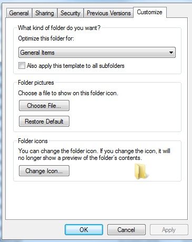The height and width of the screenshot is (242, 192).
Task: Click the Customize tab
Action: [x=150, y=12]
